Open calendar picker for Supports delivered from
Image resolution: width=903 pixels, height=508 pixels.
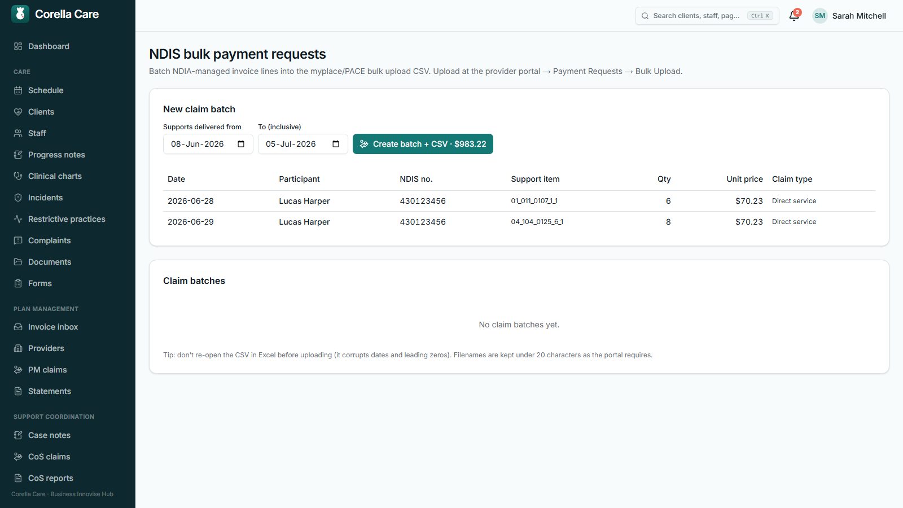pyautogui.click(x=241, y=144)
